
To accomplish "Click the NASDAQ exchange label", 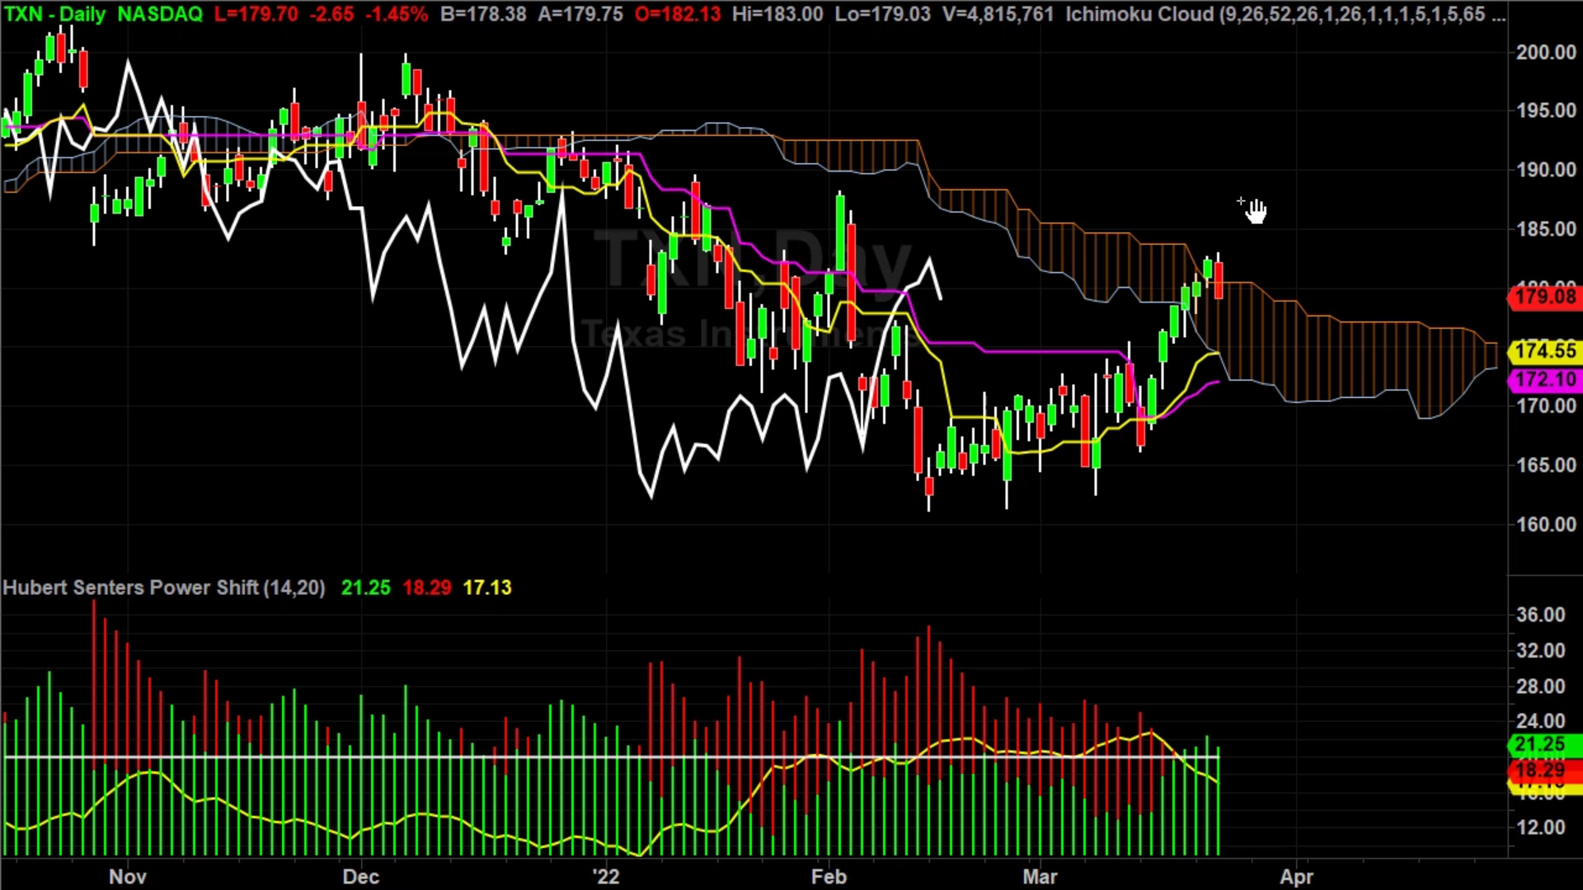I will [159, 14].
